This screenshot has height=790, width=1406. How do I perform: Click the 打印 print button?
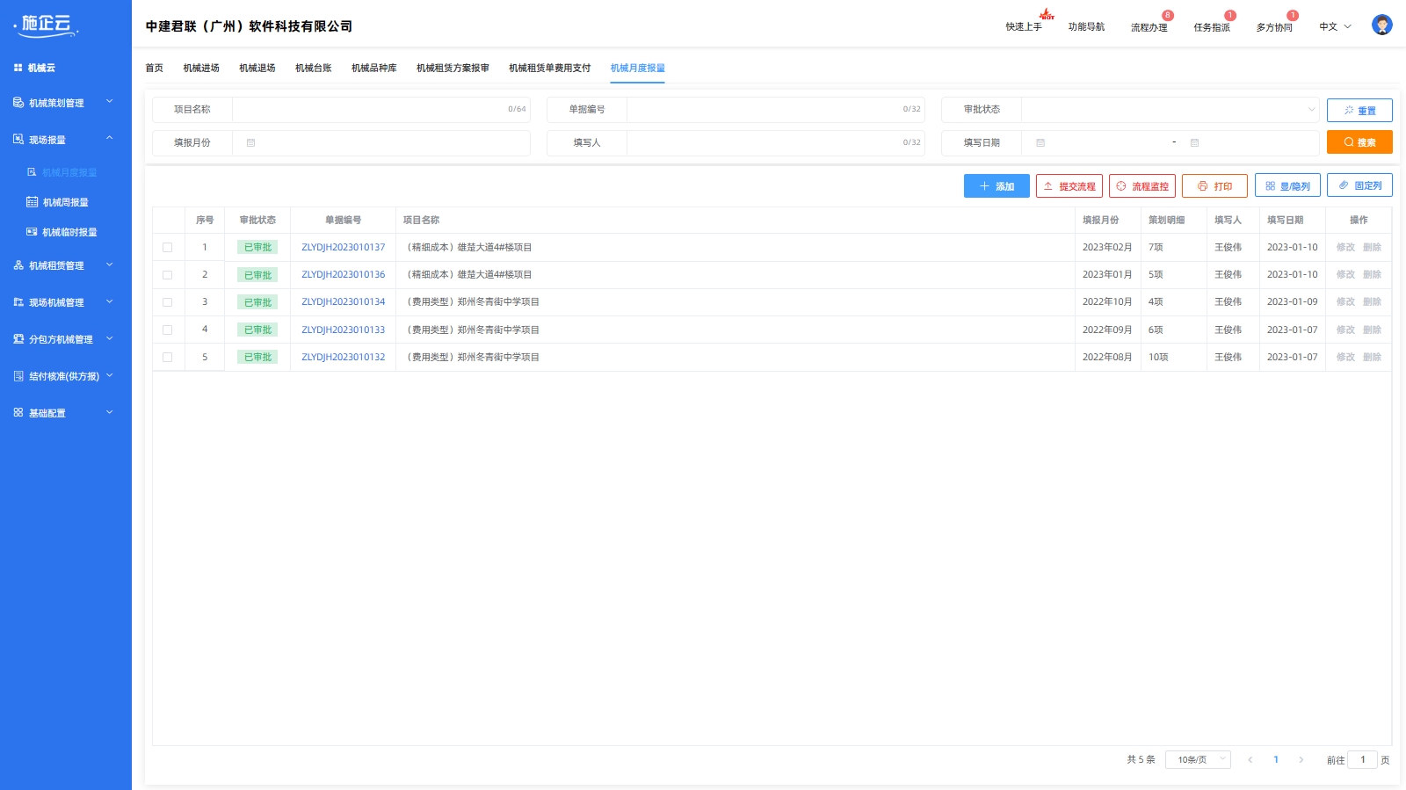1214,186
